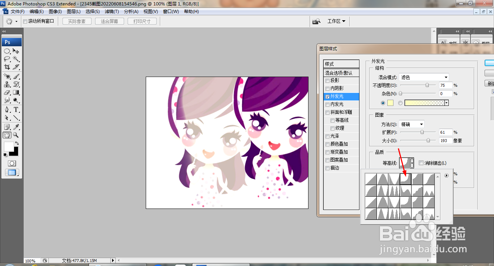Viewport: 494px width, 266px height.
Task: Open the glow gradient picker arrow
Action: pos(447,103)
